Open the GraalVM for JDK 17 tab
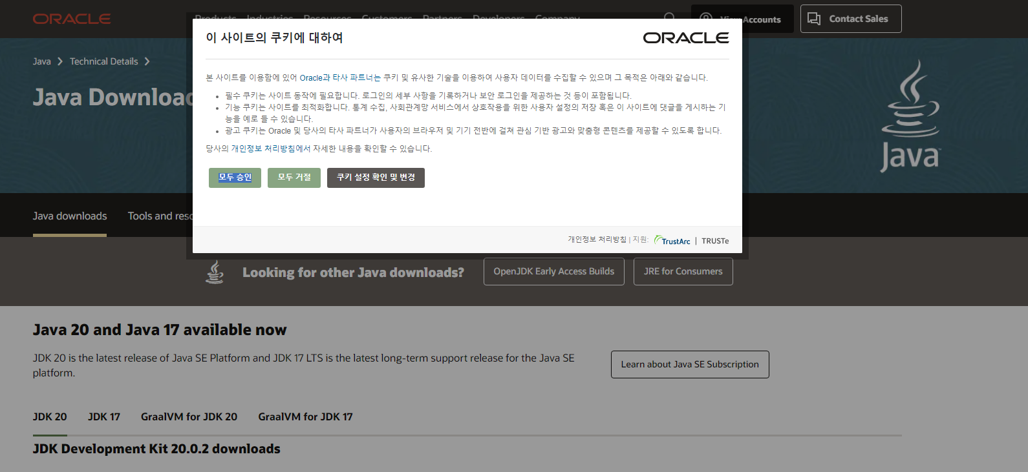Image resolution: width=1028 pixels, height=472 pixels. point(305,417)
